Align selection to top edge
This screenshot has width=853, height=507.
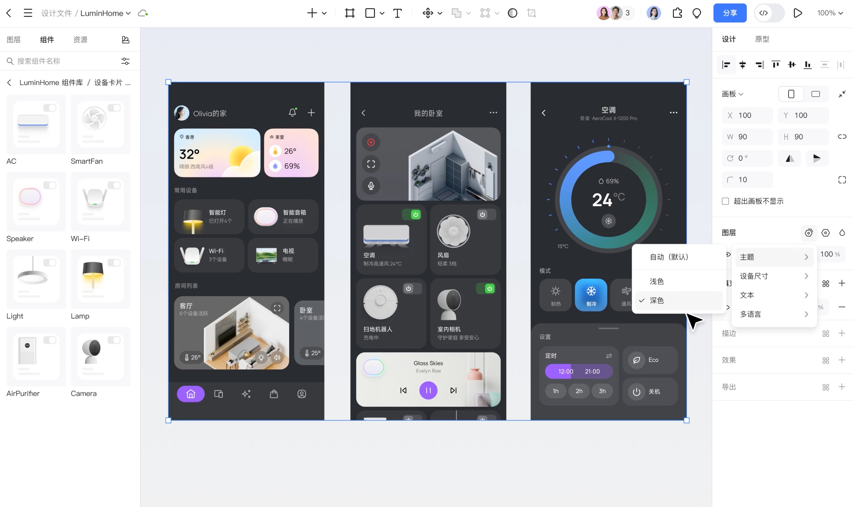coord(775,65)
